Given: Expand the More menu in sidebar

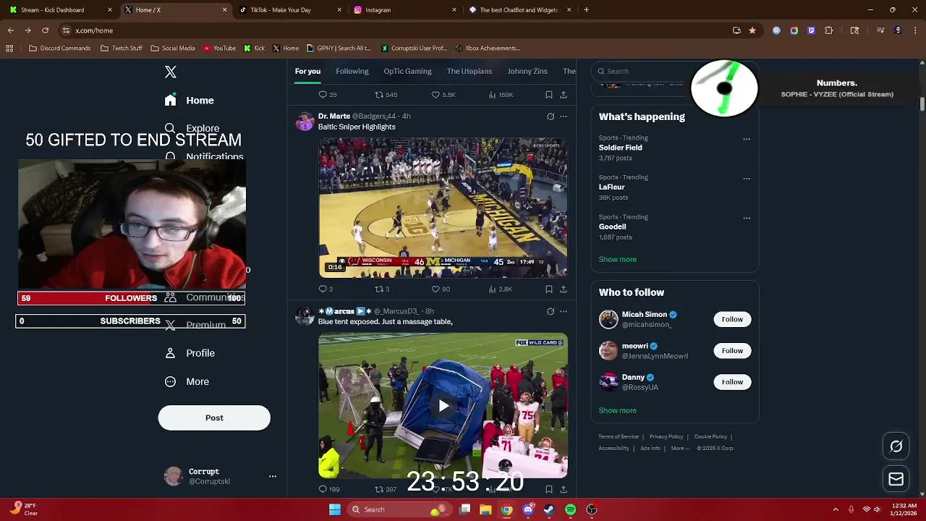Looking at the screenshot, I should pyautogui.click(x=187, y=381).
